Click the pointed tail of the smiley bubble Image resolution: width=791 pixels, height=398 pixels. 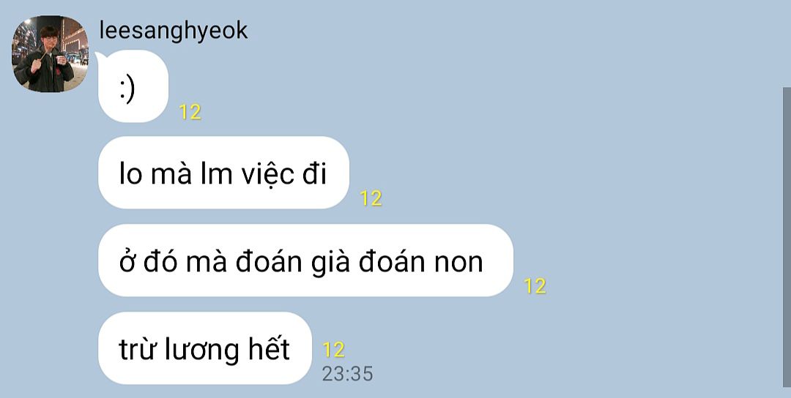point(100,57)
